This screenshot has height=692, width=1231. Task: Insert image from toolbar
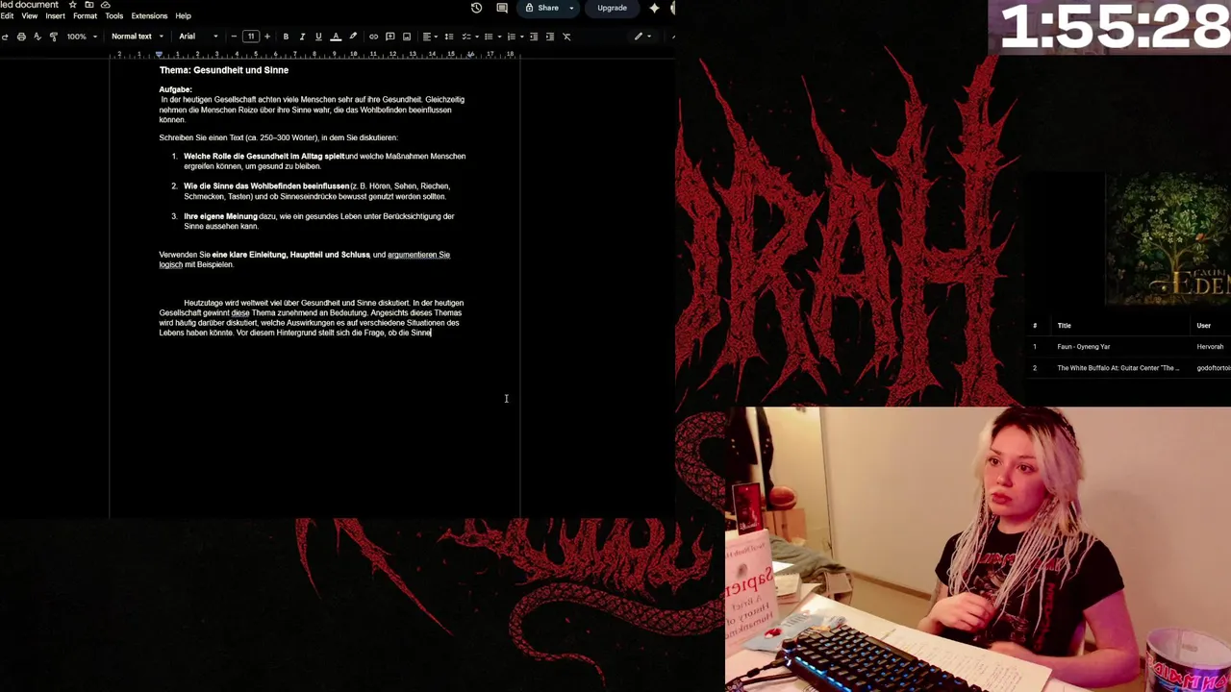coord(407,37)
